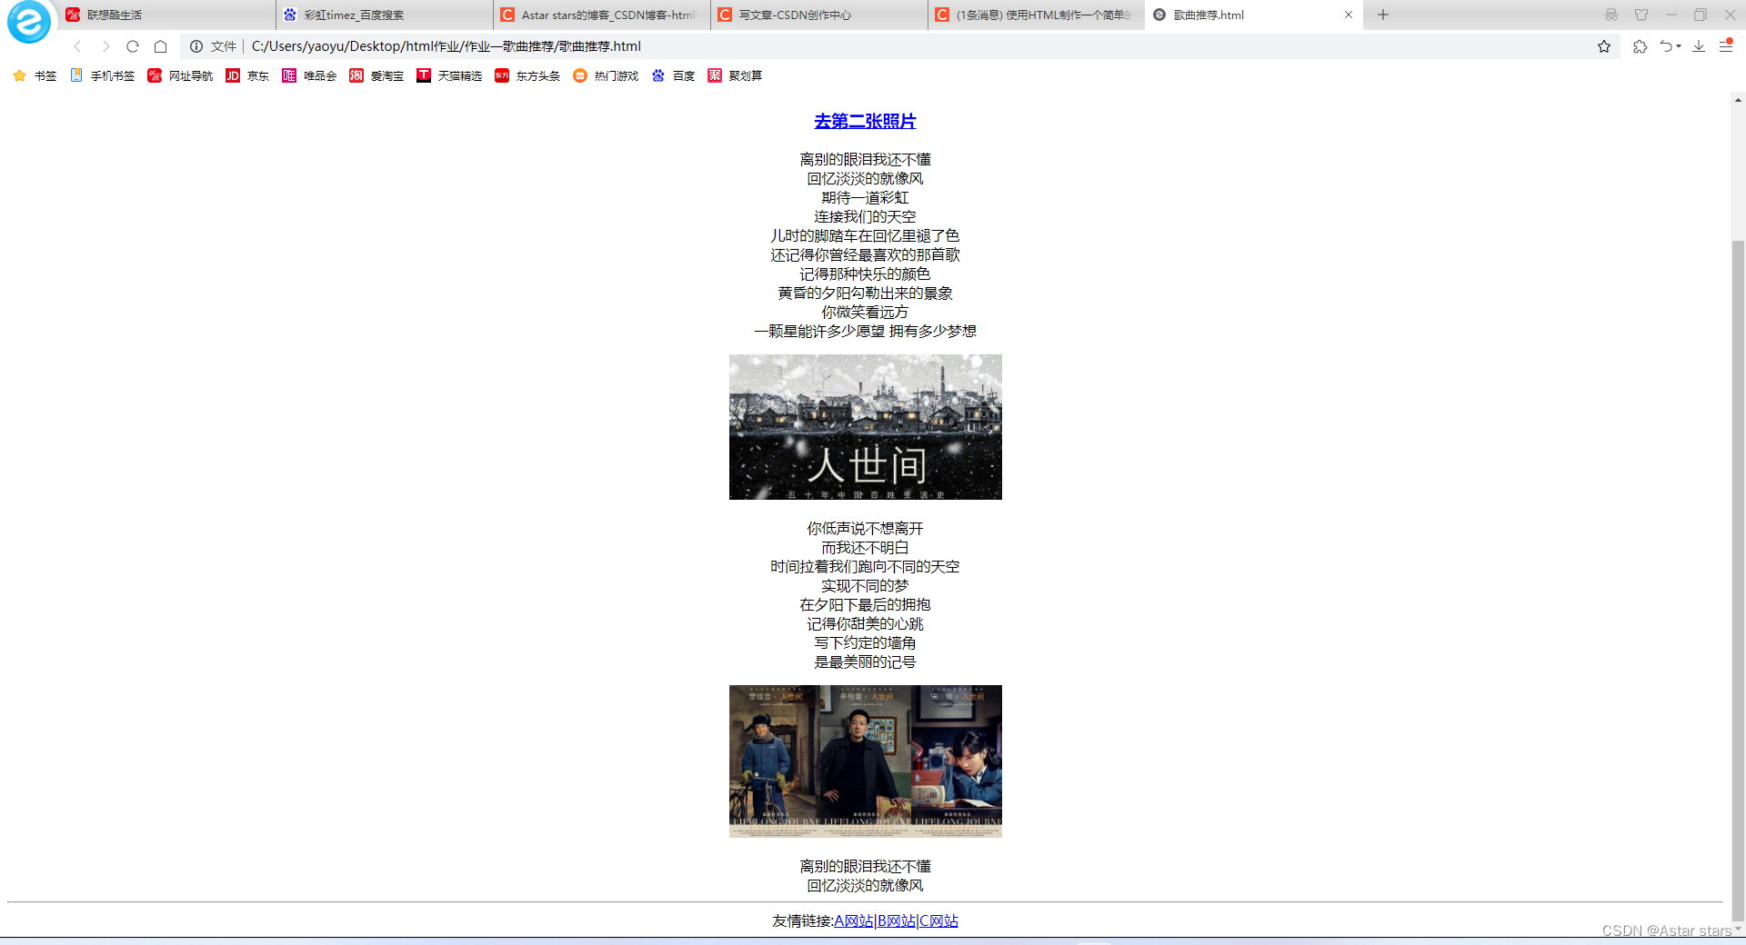1746x945 pixels.
Task: Click the skin shirt icon in title bar
Action: (1641, 15)
